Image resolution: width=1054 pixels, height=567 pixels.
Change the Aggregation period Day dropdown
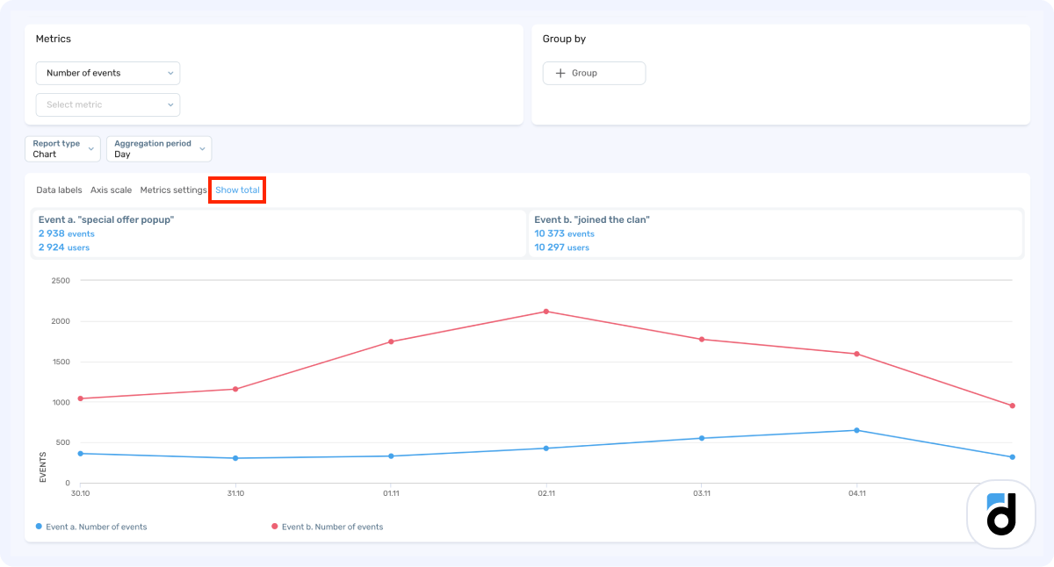coord(159,149)
